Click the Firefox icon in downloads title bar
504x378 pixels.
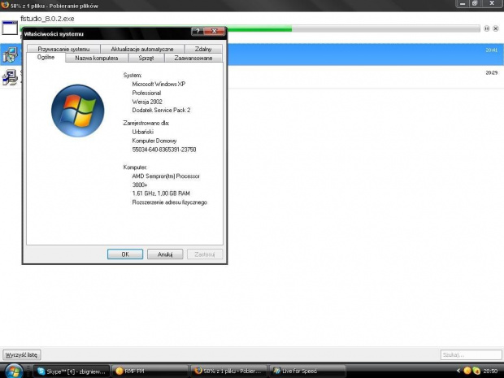[x=5, y=5]
